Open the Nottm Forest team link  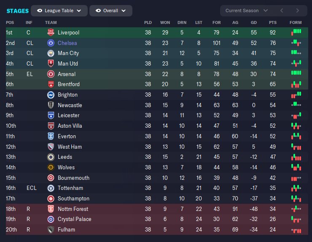(73, 209)
